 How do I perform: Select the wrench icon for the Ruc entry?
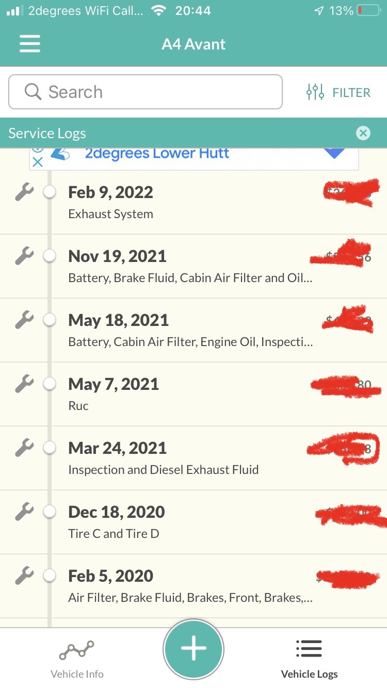tap(24, 384)
